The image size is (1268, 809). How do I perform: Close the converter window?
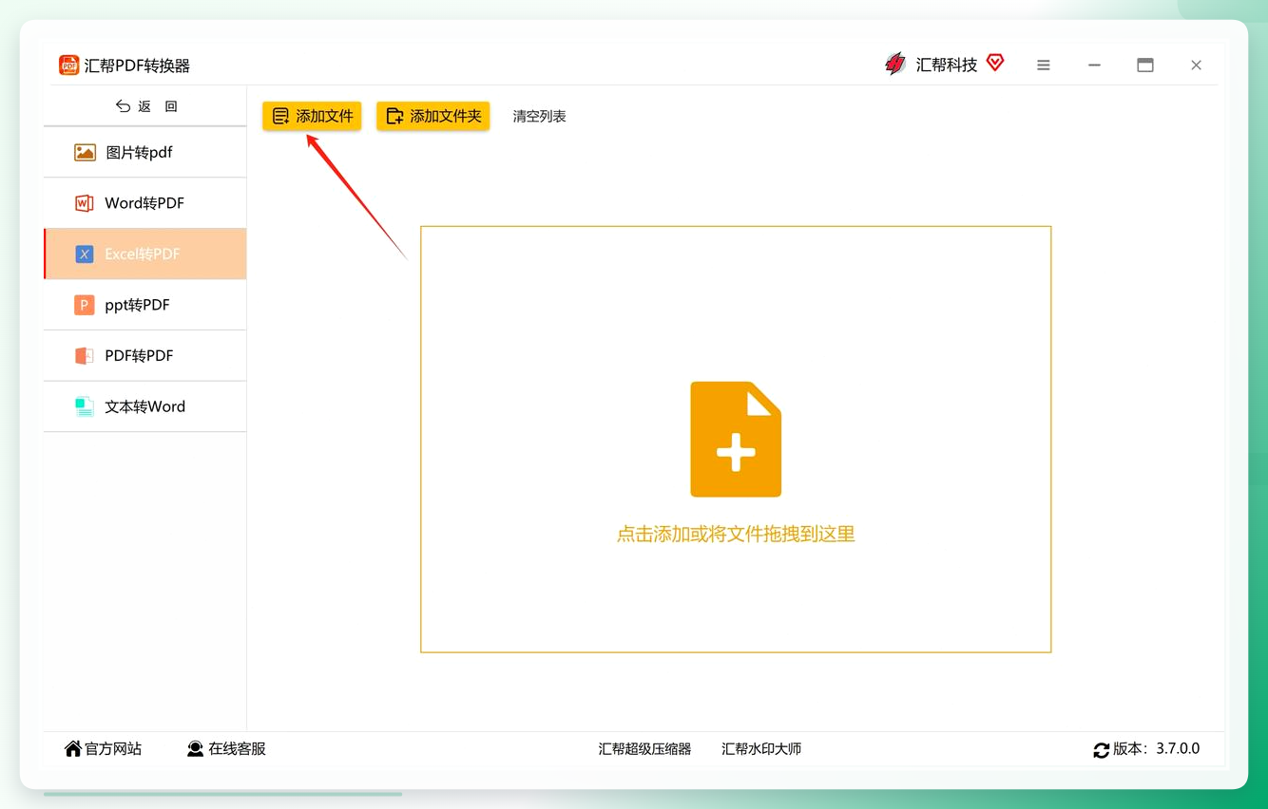[1196, 66]
